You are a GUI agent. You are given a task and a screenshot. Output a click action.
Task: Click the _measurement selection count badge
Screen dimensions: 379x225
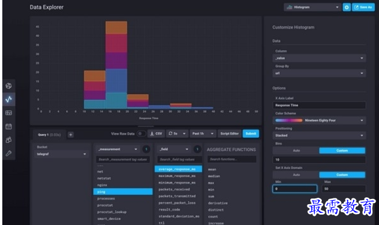pyautogui.click(x=146, y=149)
